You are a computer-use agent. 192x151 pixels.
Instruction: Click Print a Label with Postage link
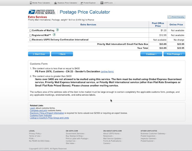click(x=77, y=138)
